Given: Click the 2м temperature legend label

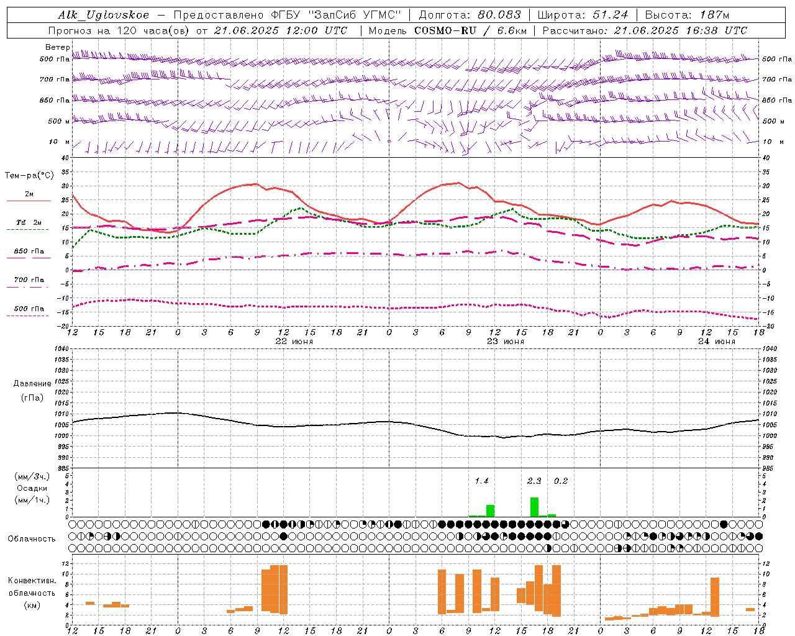Looking at the screenshot, I should coord(29,194).
